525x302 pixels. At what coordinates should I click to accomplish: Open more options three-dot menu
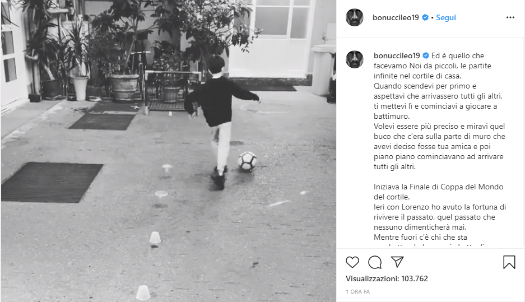tap(510, 17)
